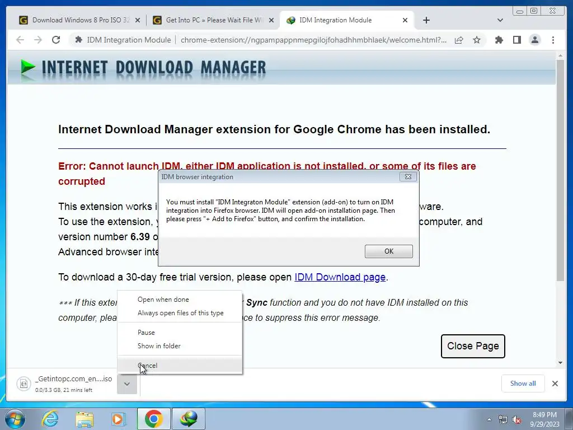Click Show all downloads button
The width and height of the screenshot is (573, 430).
click(x=523, y=384)
